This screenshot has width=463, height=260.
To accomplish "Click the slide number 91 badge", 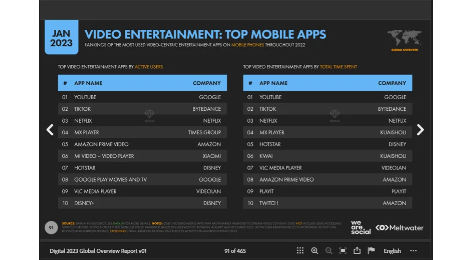I will click(x=51, y=228).
